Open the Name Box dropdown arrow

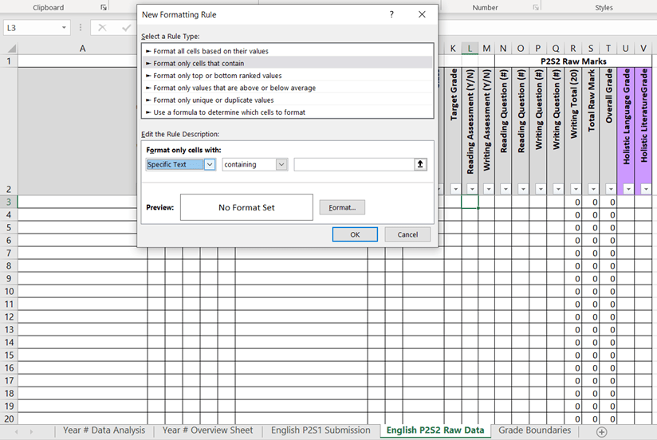point(65,28)
